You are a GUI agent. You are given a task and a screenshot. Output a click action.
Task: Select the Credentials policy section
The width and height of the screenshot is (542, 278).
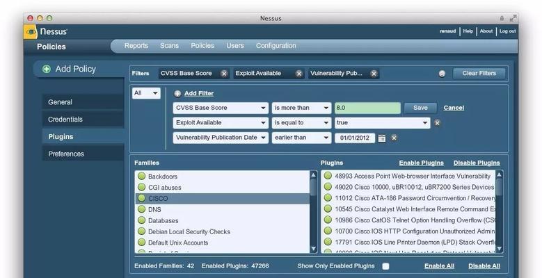coord(83,120)
